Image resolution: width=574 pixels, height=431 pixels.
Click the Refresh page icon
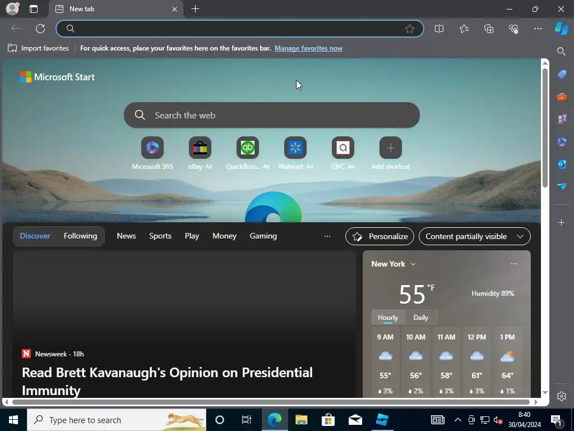tap(40, 29)
